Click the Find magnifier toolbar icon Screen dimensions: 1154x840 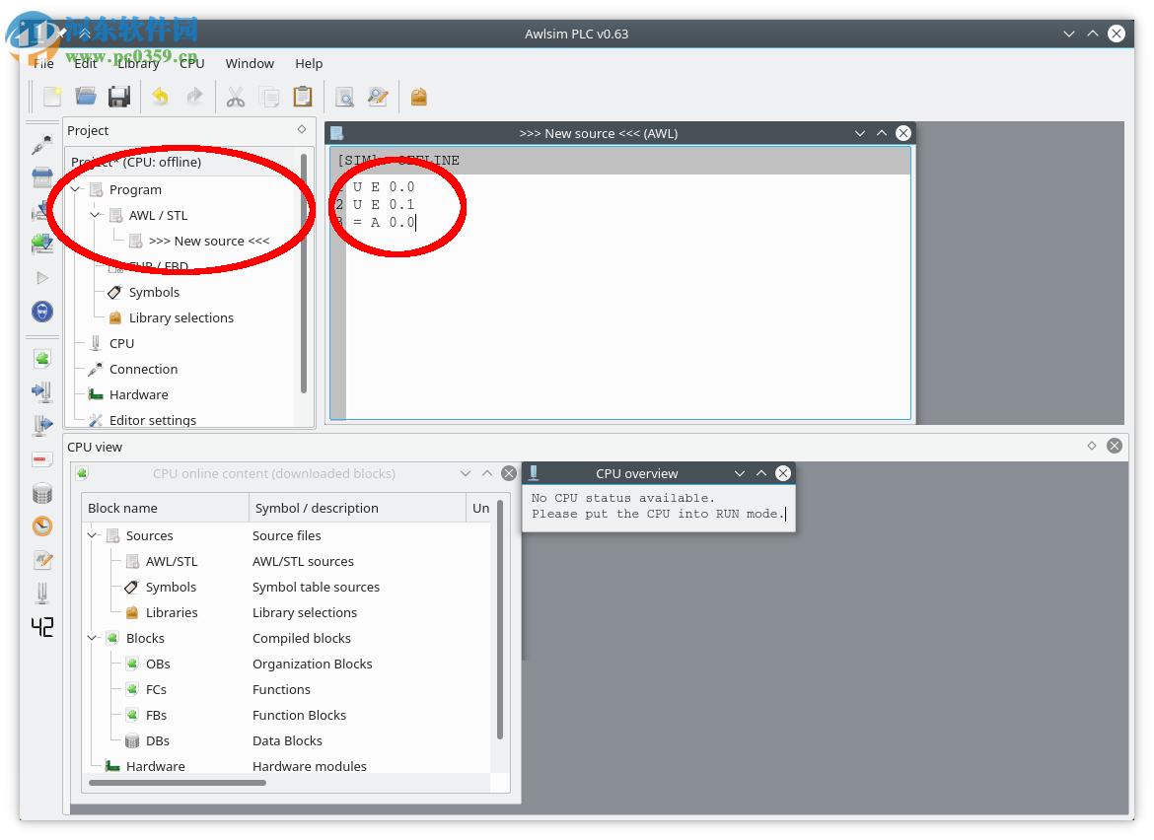tap(343, 97)
